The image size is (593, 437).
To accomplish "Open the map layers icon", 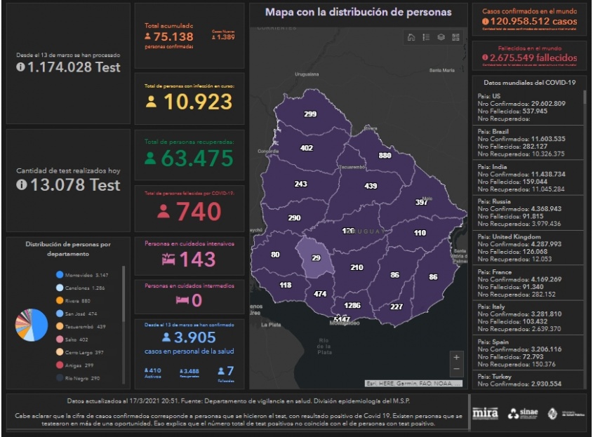I will [441, 37].
